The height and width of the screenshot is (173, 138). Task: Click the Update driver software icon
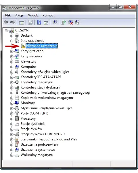(64, 22)
